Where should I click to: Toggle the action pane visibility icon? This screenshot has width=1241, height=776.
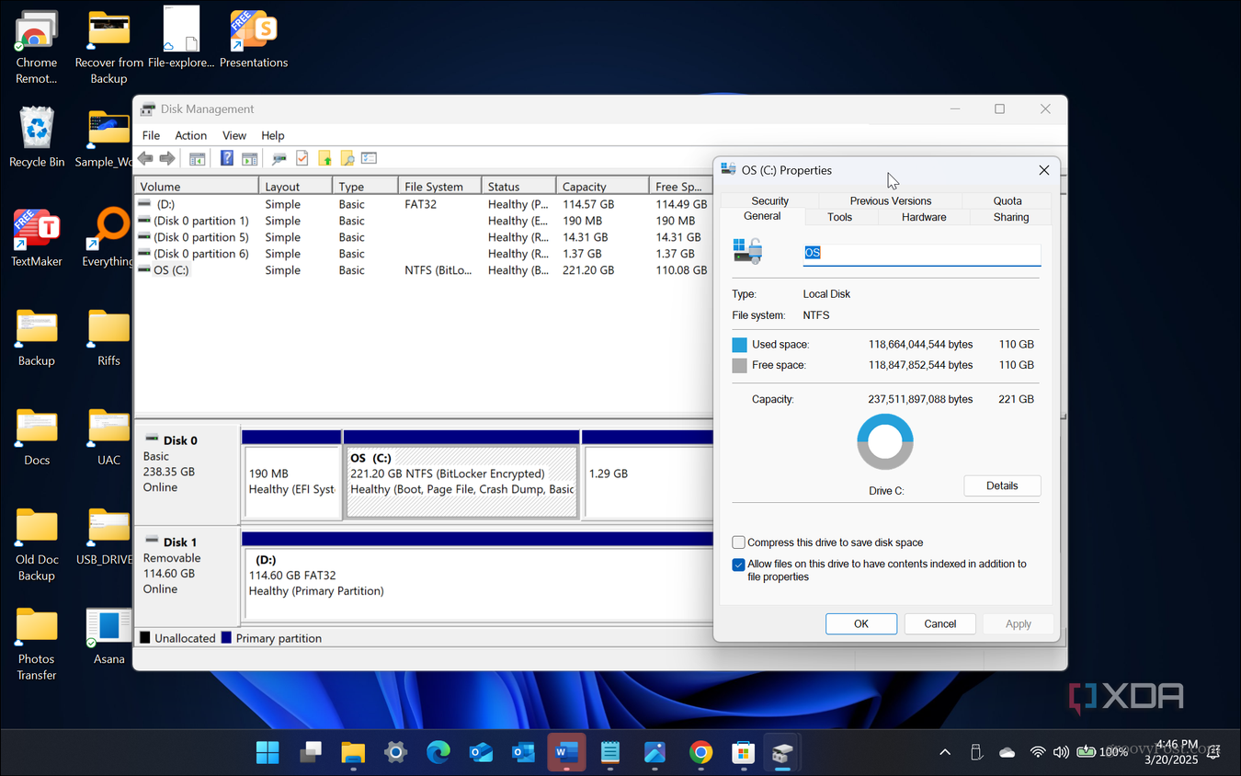(249, 158)
